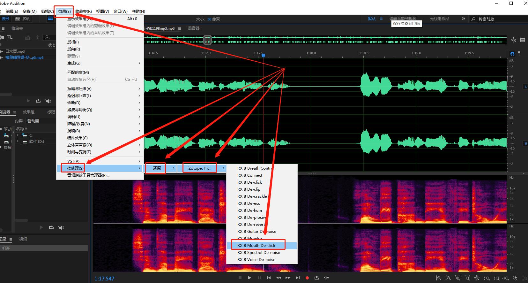The height and width of the screenshot is (283, 528).
Task: Click the Zoom In Amplitude icon
Action: pyautogui.click(x=439, y=278)
